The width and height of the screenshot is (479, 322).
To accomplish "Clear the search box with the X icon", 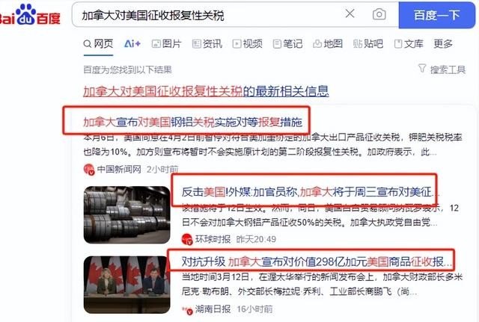I will point(350,13).
